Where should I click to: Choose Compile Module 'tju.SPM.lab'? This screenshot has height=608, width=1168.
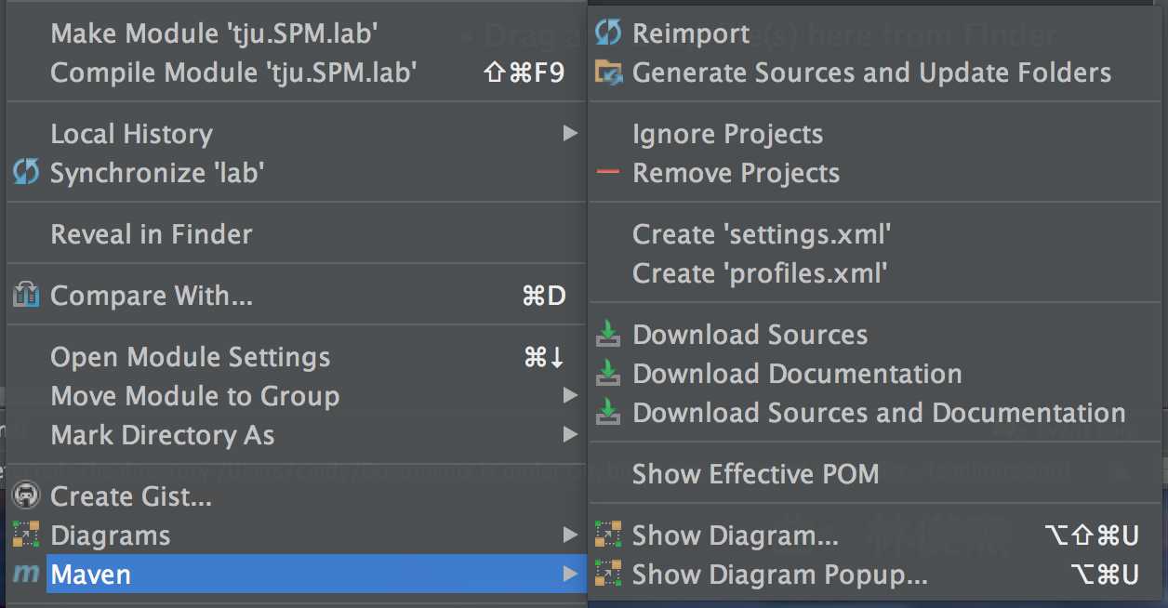pyautogui.click(x=298, y=73)
